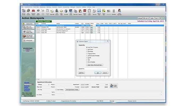
Task: Click Make New Appointment sidebar button
Action: pos(28,27)
